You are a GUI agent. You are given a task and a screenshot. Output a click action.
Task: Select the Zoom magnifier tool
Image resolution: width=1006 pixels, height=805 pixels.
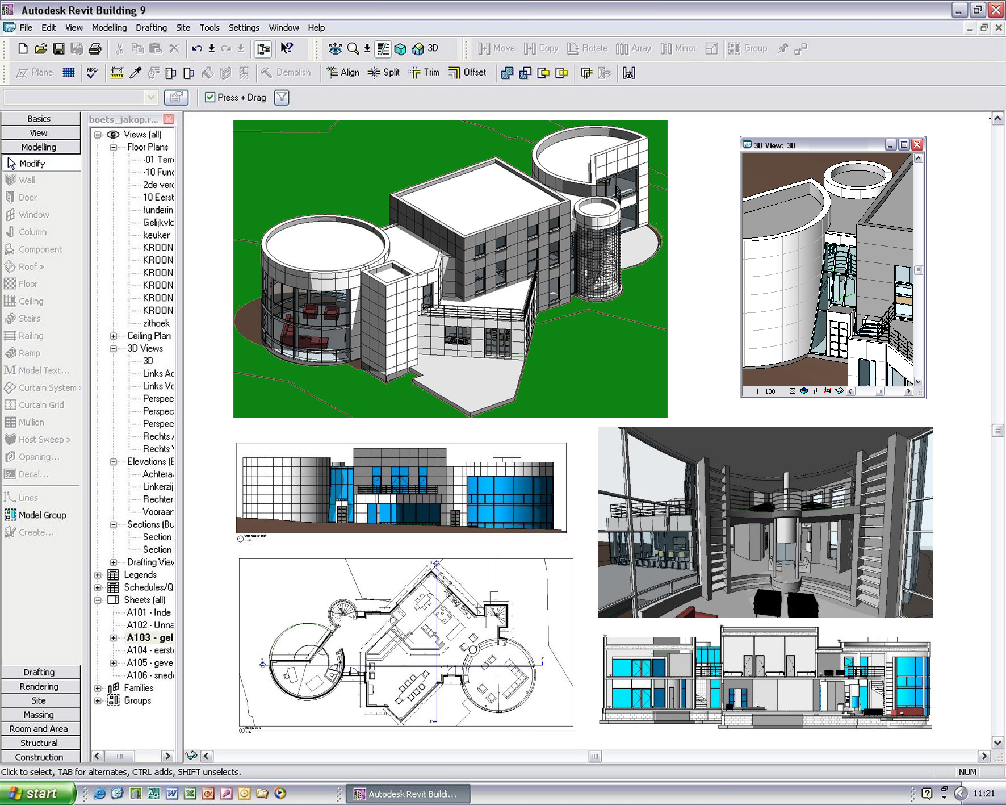click(353, 49)
